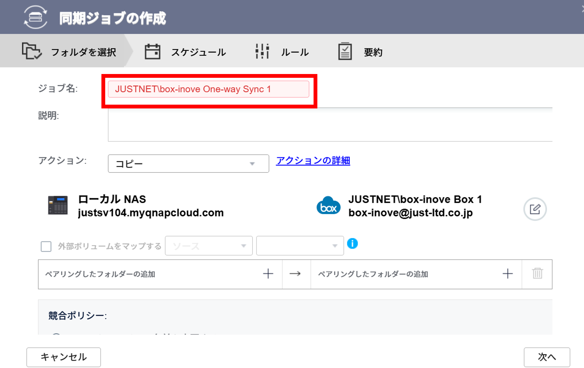584x368 pixels.
Task: Click the Box cloud logo icon
Action: coord(328,206)
